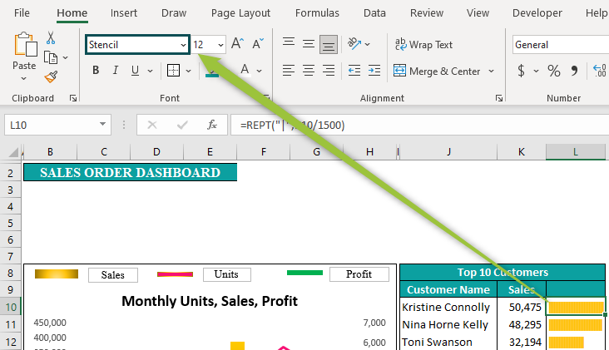Switch to the Formulas tab
609x350 pixels.
pyautogui.click(x=317, y=13)
